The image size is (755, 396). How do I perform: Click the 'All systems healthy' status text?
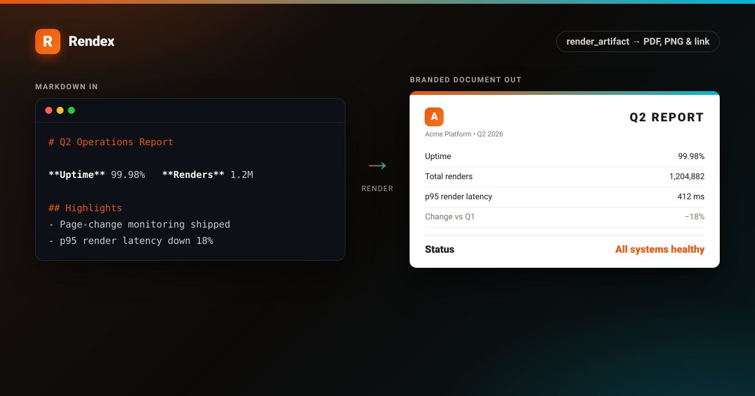660,250
